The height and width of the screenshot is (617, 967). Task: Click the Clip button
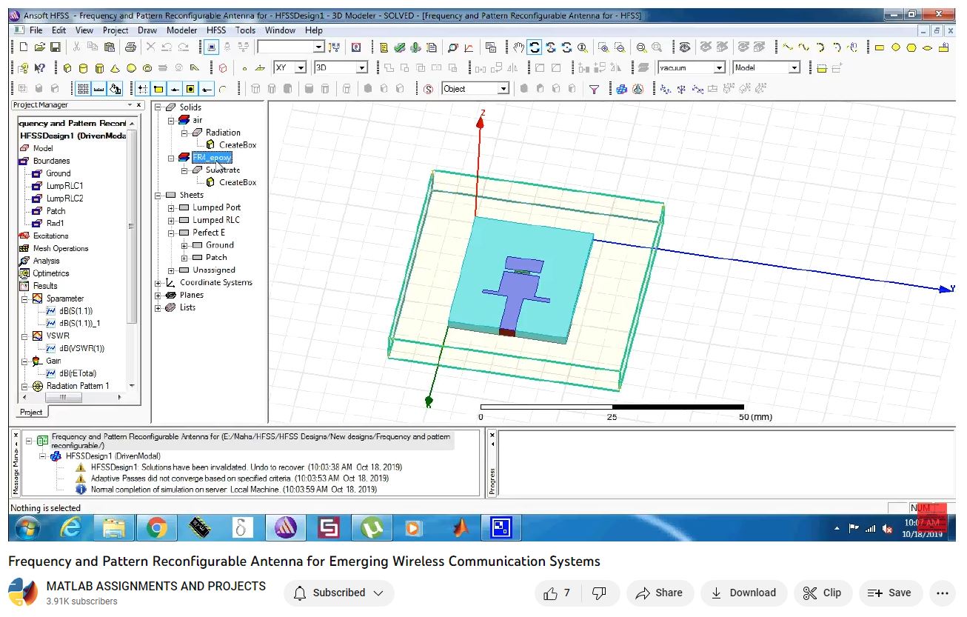(823, 593)
